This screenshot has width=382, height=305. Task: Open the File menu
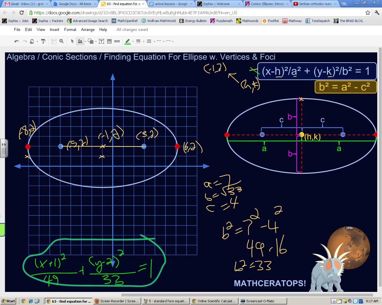17,29
